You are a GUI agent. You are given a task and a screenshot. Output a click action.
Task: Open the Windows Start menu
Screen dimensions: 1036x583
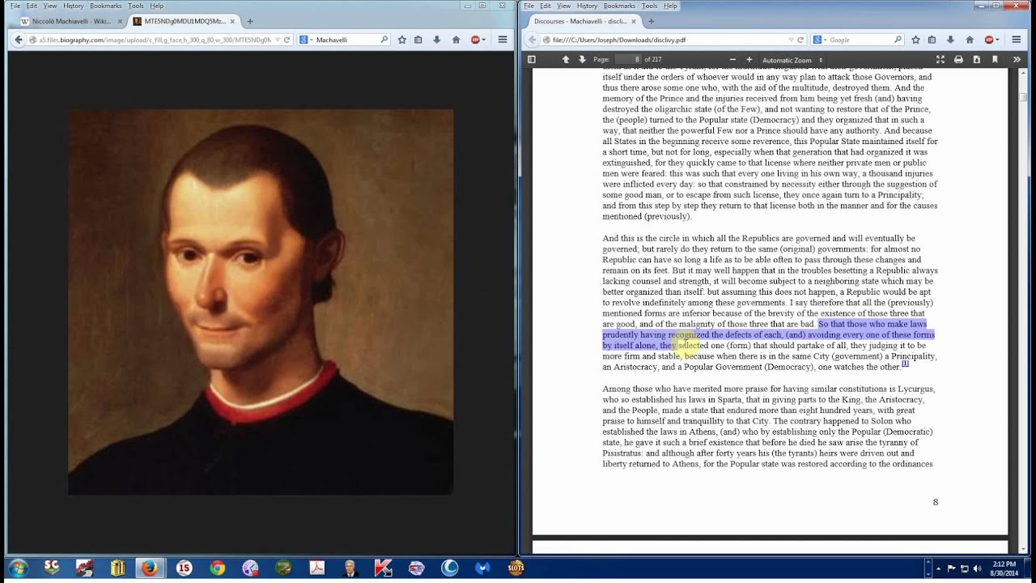tap(18, 568)
